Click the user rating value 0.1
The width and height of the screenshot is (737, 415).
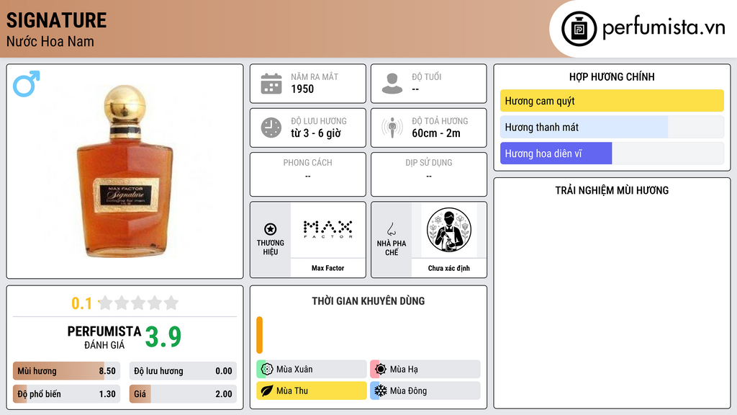(82, 303)
